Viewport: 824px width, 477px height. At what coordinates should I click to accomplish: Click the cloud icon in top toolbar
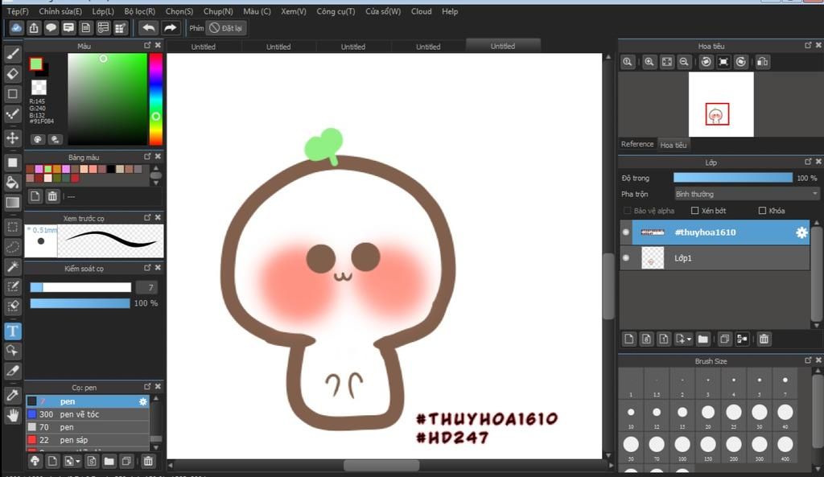click(x=16, y=28)
